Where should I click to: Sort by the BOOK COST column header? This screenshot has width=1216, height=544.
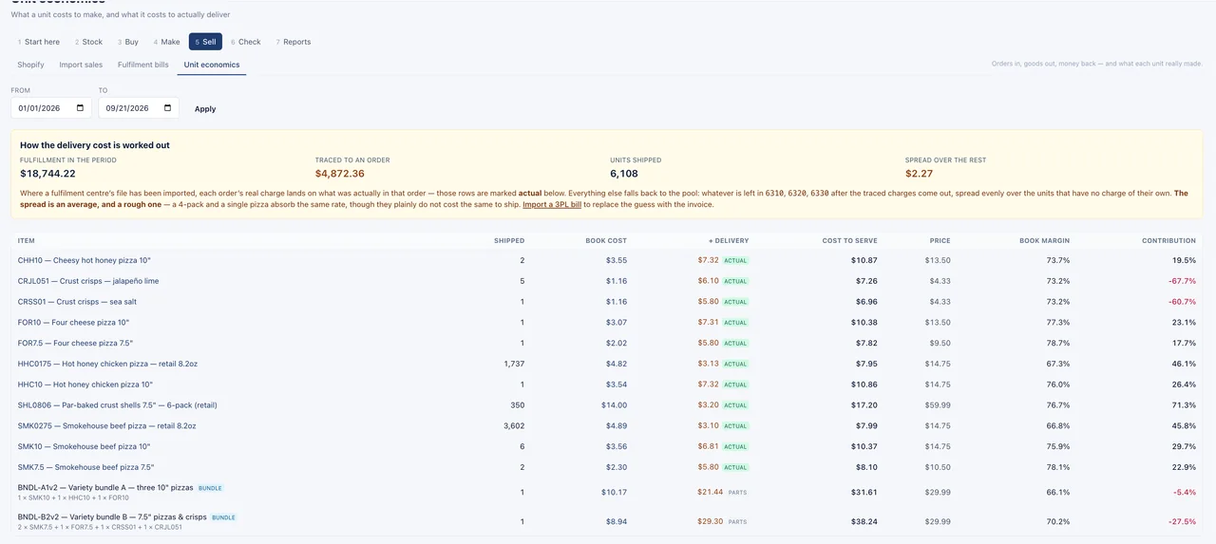[606, 240]
